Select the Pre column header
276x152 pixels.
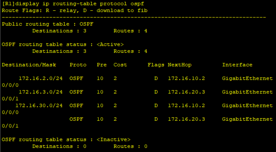(x=102, y=65)
